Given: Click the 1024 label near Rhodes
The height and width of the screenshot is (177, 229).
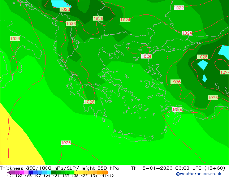Looking at the screenshot, I should click(177, 110).
